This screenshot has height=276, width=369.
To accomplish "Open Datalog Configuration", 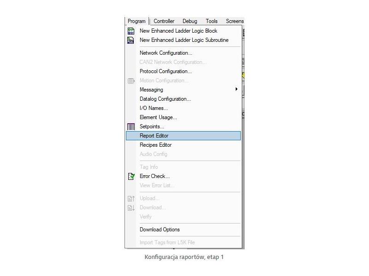I will point(183,99).
